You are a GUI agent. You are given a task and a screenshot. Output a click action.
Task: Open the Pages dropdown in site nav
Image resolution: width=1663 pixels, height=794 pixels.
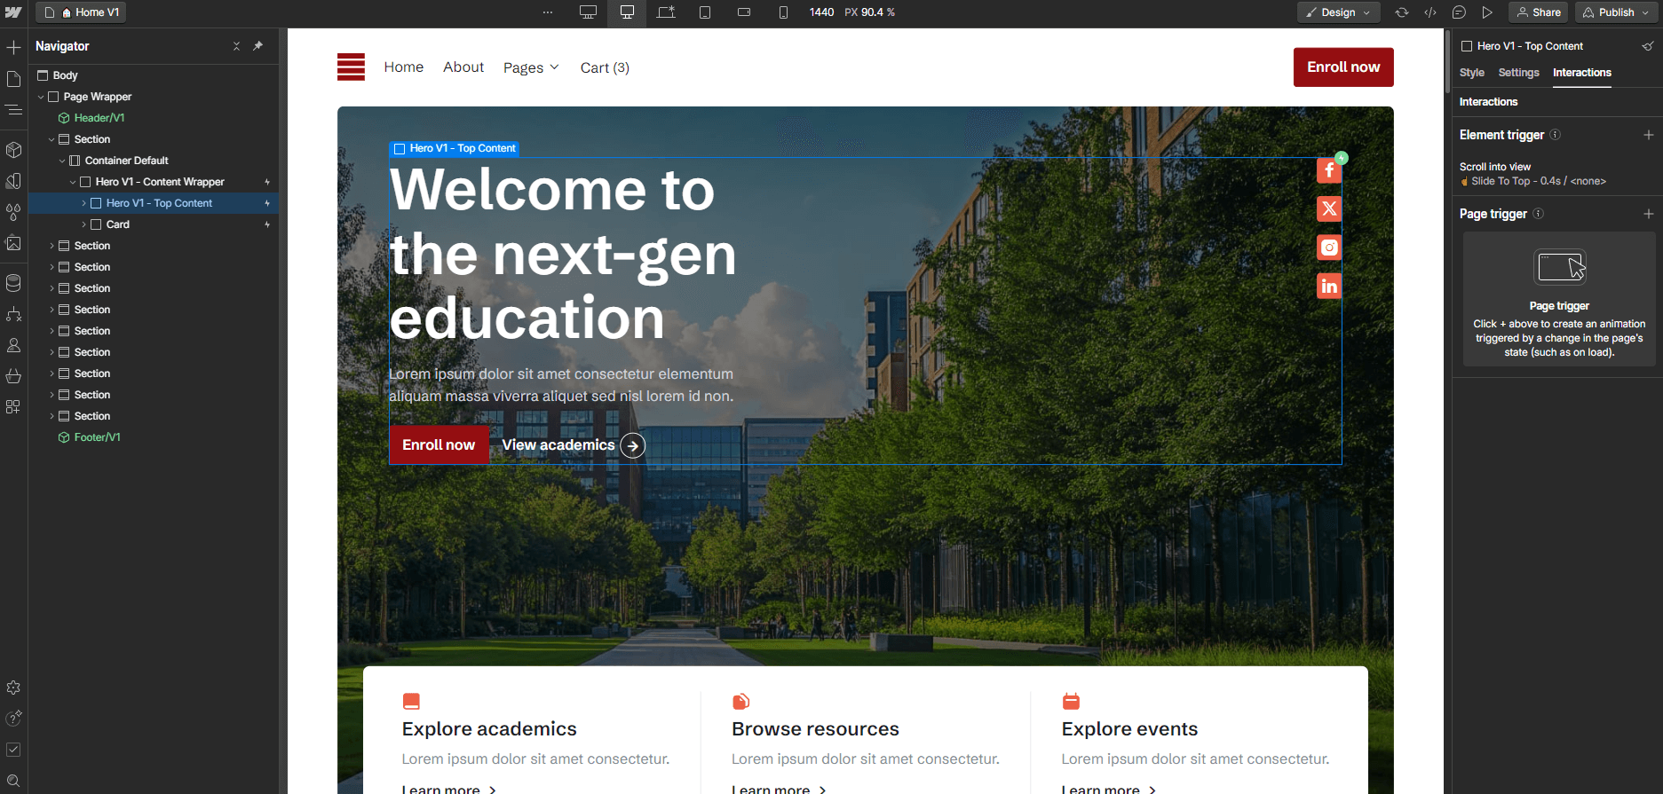[x=531, y=67]
